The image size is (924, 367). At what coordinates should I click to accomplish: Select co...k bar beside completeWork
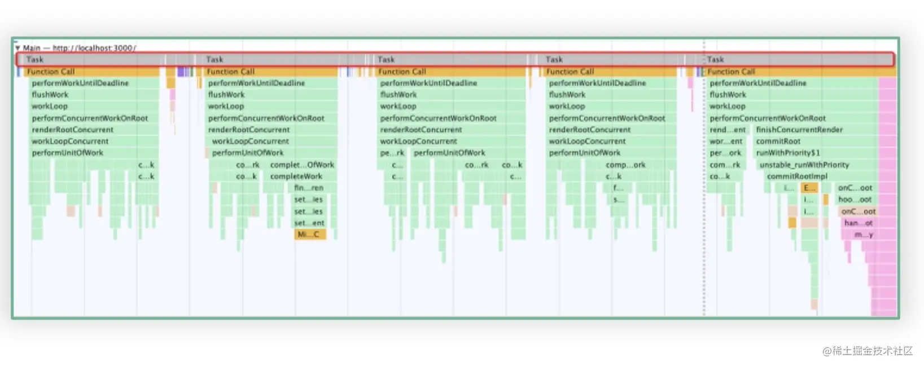click(x=247, y=176)
